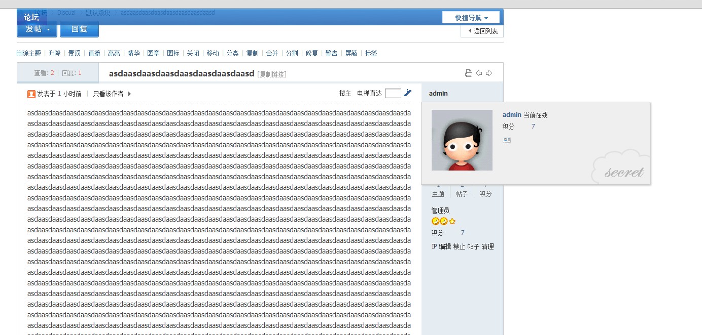
Task: Click Discuz! in the breadcrumb
Action: (66, 13)
